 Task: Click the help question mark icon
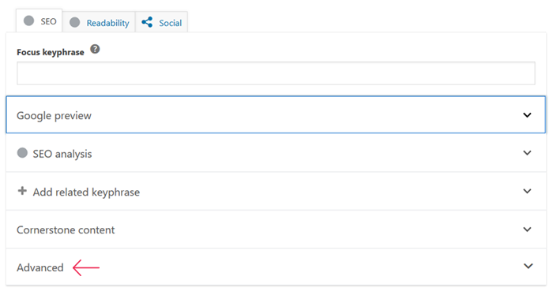(95, 49)
